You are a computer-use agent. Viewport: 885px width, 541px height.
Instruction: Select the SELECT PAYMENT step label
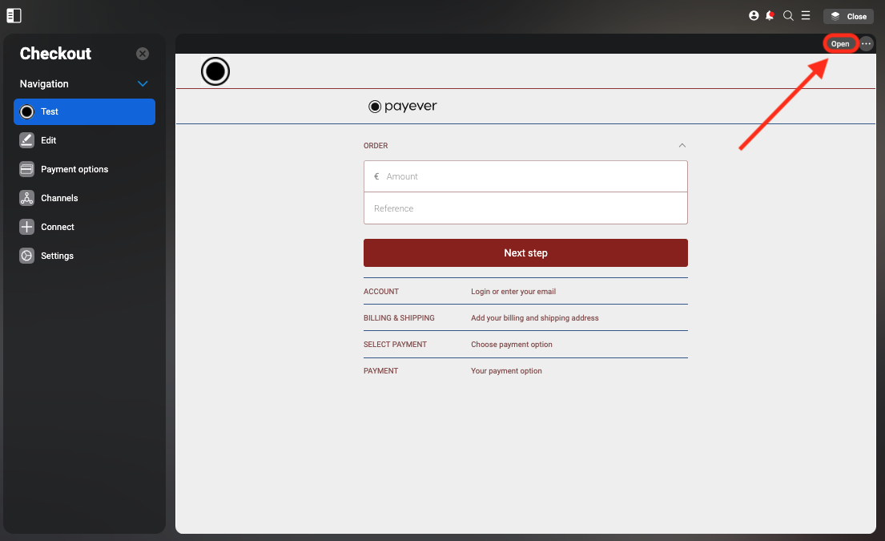coord(395,345)
